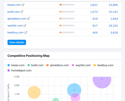Open the ajmadison.com domain link

point(17,19)
